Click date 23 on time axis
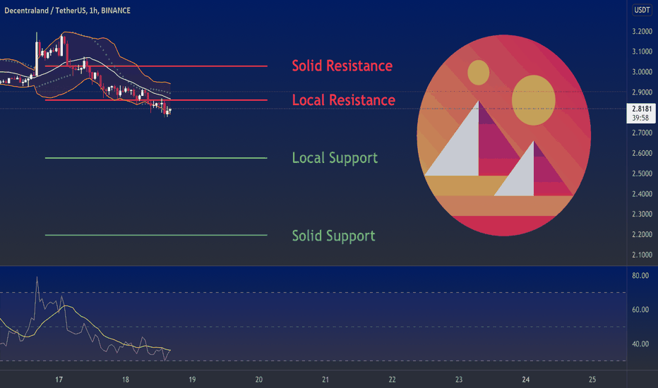 459,380
